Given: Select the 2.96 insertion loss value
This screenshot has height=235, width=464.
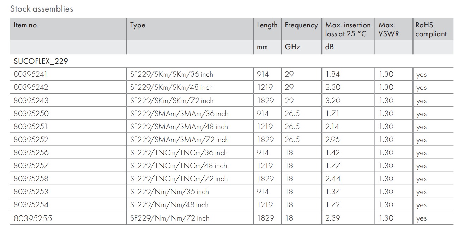Looking at the screenshot, I should (x=333, y=140).
